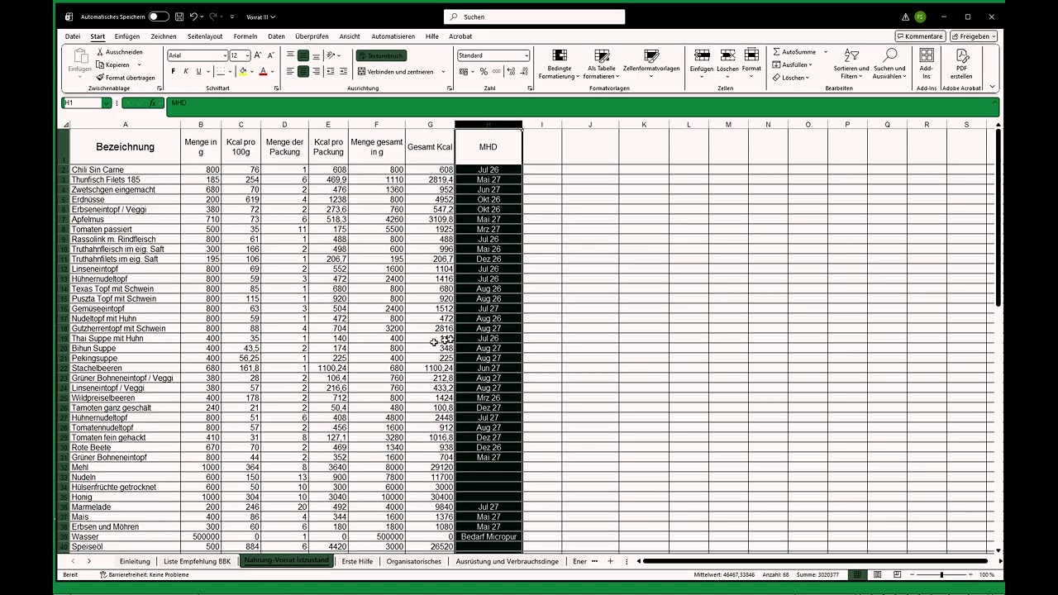
Task: Apply the red font color
Action: [263, 72]
